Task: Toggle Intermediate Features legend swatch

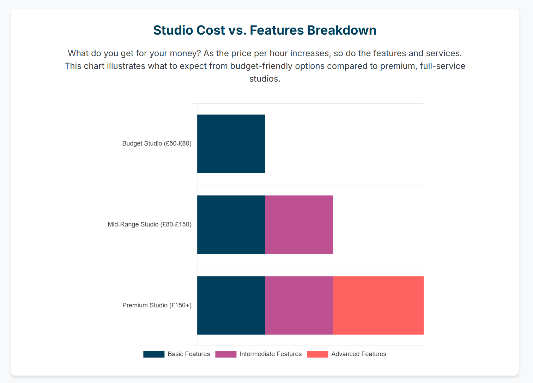Action: coord(226,354)
